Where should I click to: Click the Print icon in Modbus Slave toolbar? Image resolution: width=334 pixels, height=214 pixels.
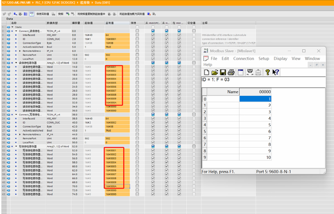(x=231, y=72)
